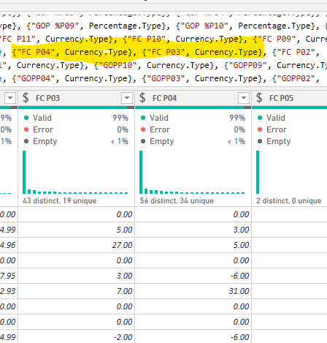Click the currency type icon for FC P03
This screenshot has width=327, height=343.
(x=26, y=98)
